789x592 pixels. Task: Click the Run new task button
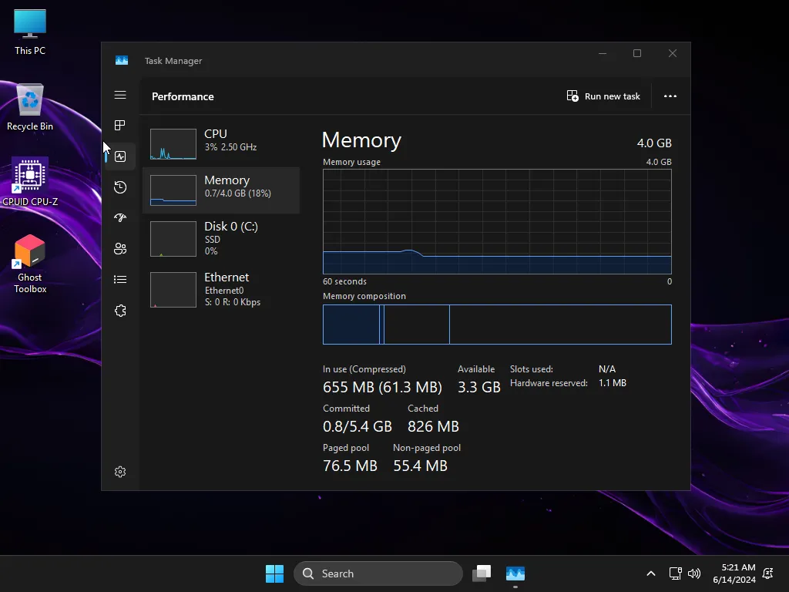[603, 96]
